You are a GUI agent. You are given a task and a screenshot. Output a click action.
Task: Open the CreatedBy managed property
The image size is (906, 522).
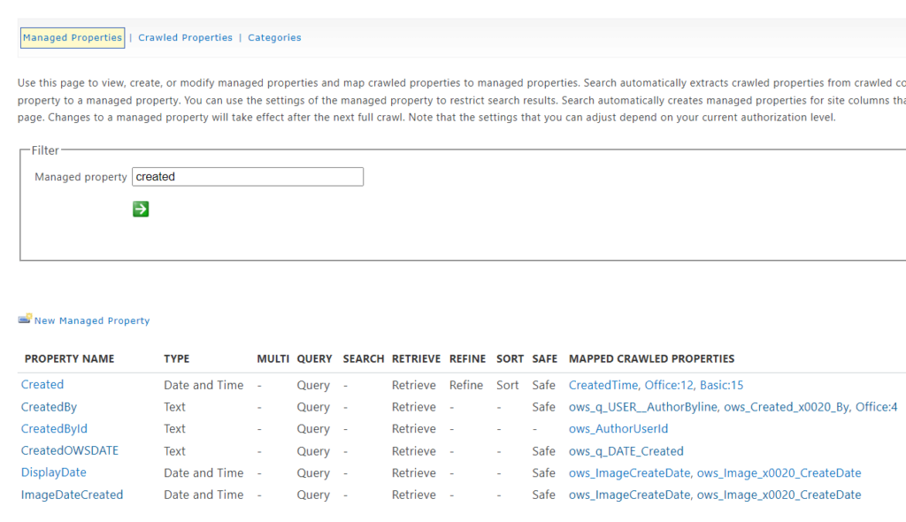tap(49, 407)
